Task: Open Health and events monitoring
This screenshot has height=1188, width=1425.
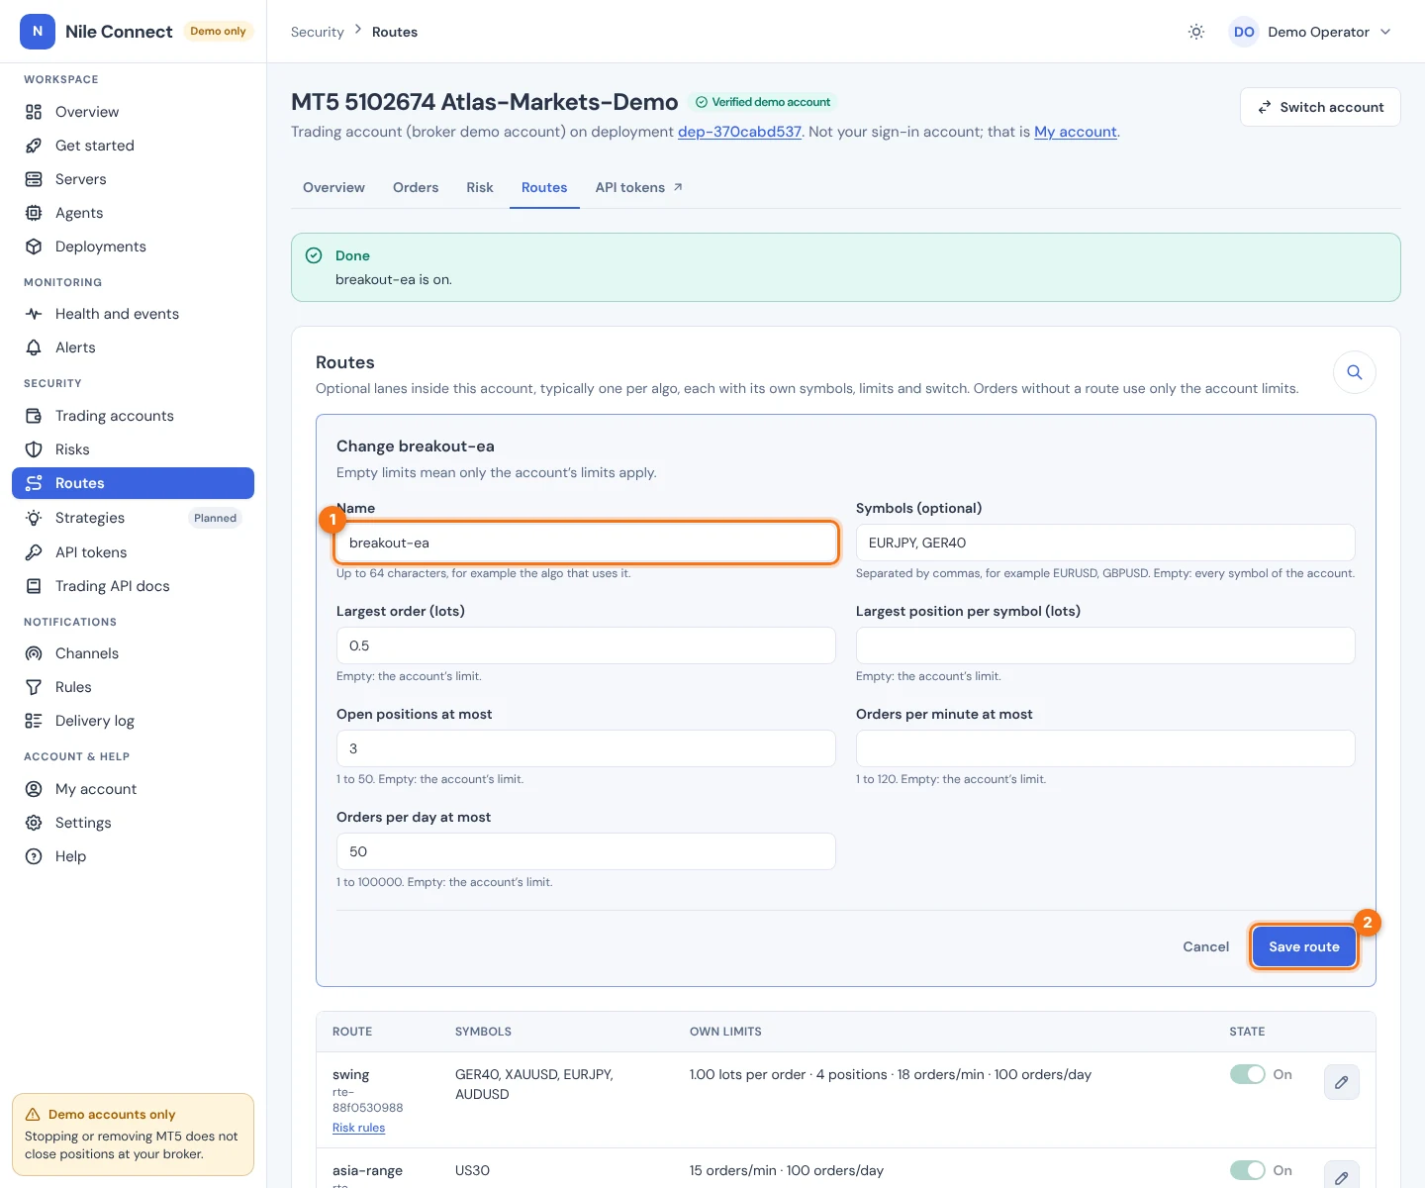Action: (133, 314)
